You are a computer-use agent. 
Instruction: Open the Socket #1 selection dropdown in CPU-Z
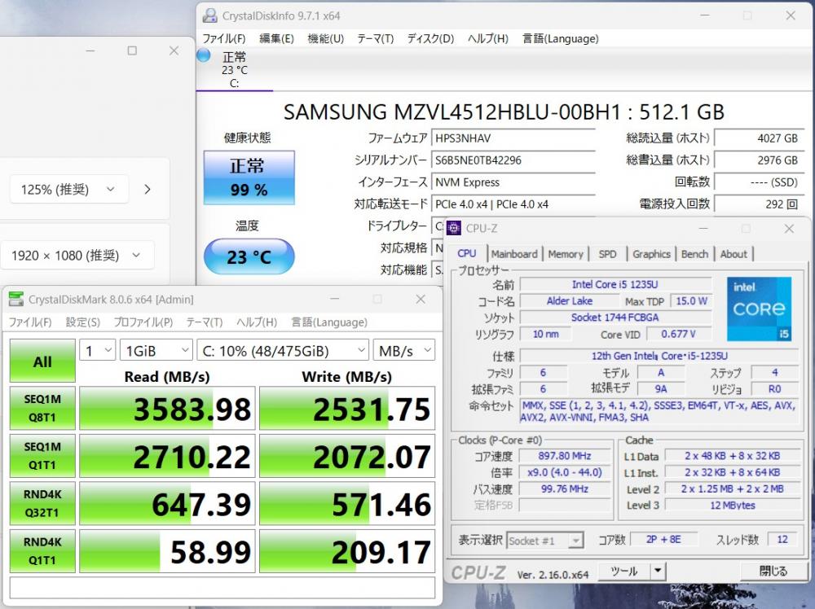tap(545, 541)
